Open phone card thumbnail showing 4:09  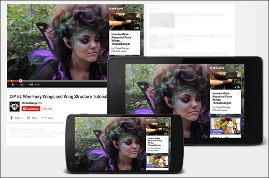157,129
